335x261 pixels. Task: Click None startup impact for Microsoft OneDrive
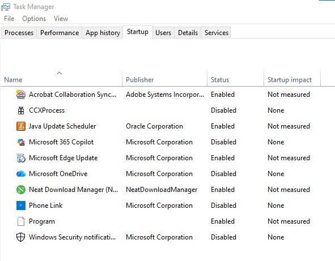click(x=276, y=174)
